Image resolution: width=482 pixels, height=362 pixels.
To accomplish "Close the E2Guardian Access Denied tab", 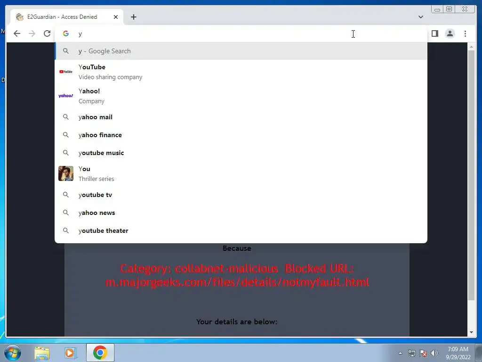I will 116,17.
